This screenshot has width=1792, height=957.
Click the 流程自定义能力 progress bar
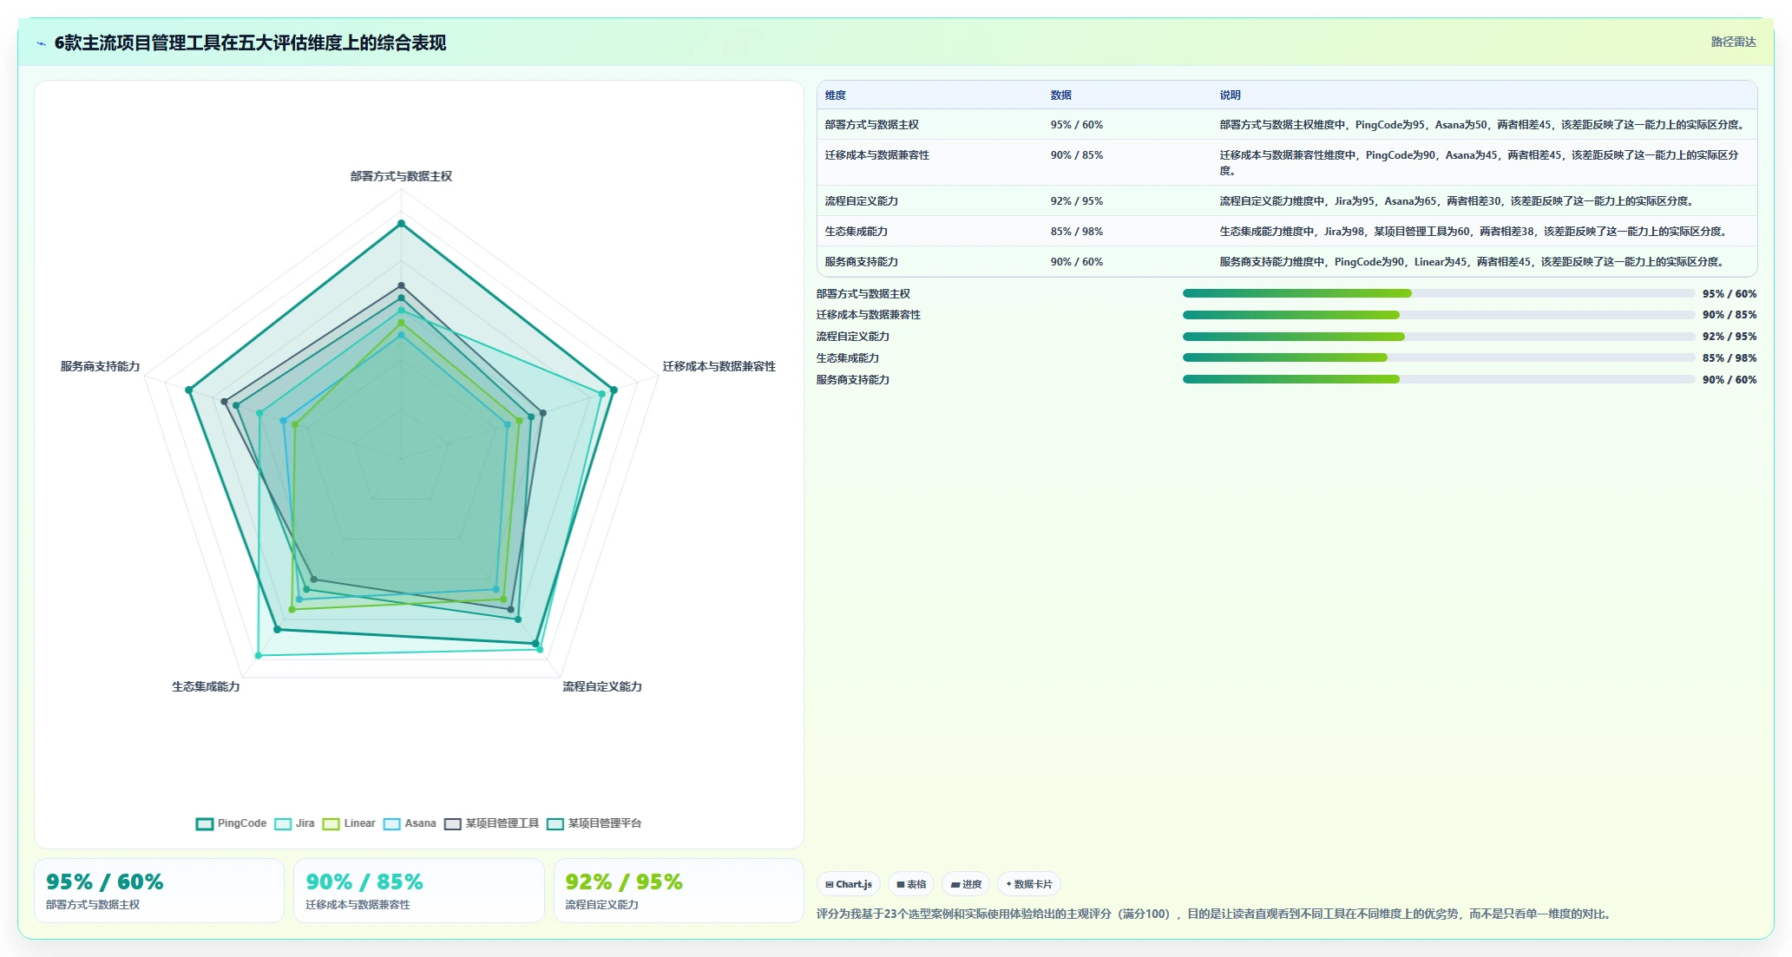click(x=1438, y=337)
